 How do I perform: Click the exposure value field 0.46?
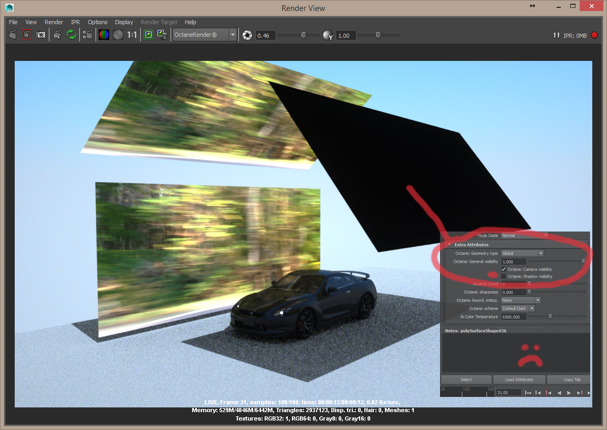click(x=266, y=36)
